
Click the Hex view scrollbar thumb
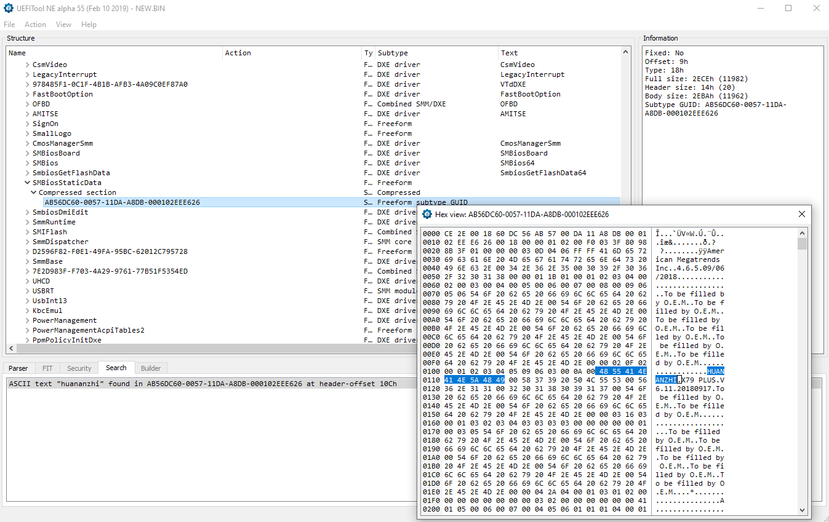[802, 244]
